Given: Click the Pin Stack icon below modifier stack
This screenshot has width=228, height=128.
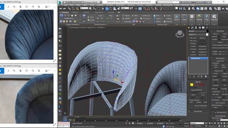Looking at the screenshot, I should point(190,76).
